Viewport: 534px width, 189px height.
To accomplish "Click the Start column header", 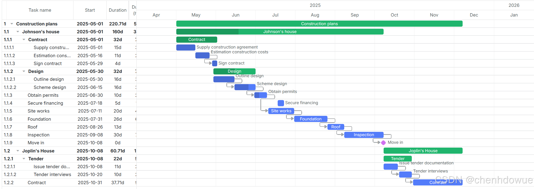I will click(90, 10).
